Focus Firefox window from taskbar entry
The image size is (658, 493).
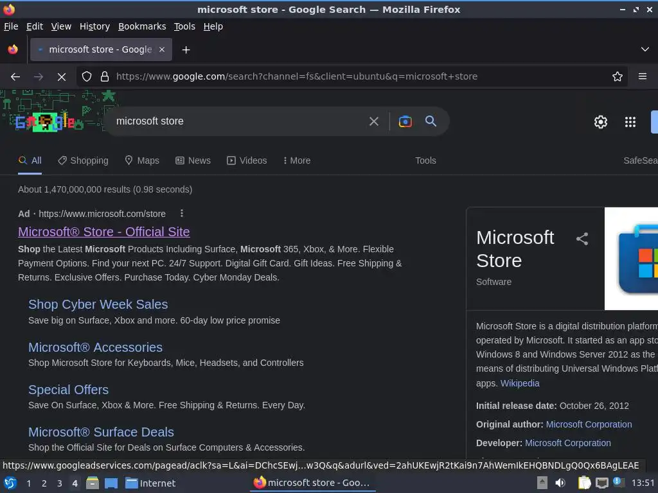coord(312,483)
